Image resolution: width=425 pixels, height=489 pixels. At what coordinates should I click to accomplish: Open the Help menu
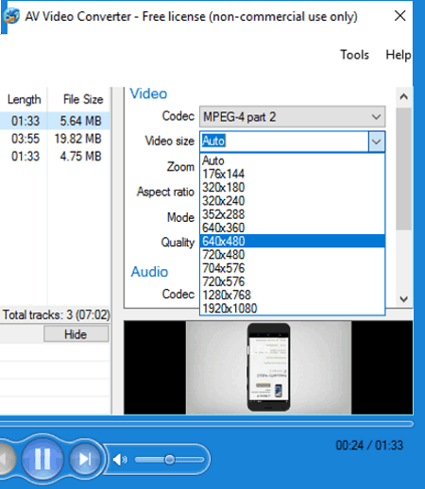point(399,55)
